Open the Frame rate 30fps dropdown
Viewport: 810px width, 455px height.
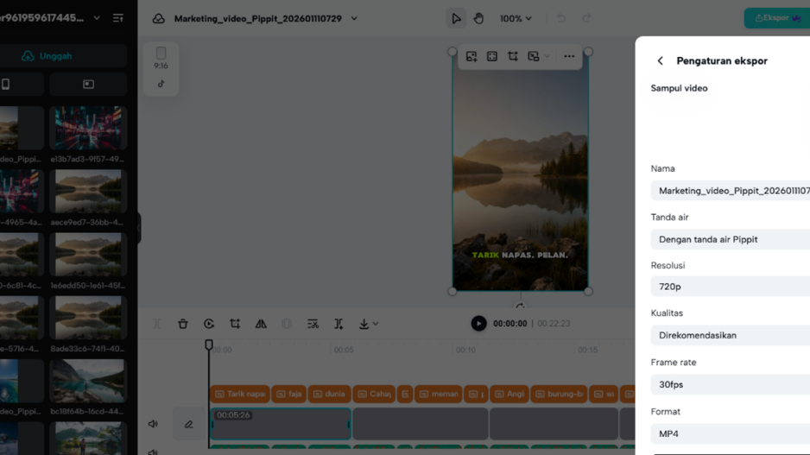[x=730, y=385]
